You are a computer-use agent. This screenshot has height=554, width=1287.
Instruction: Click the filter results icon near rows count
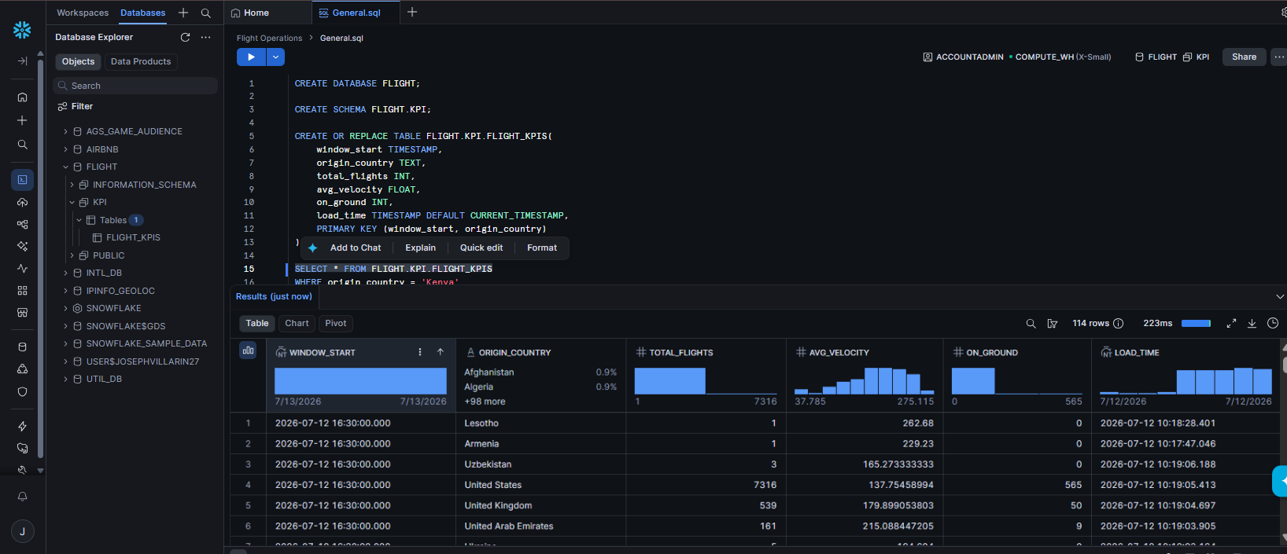pos(1052,323)
